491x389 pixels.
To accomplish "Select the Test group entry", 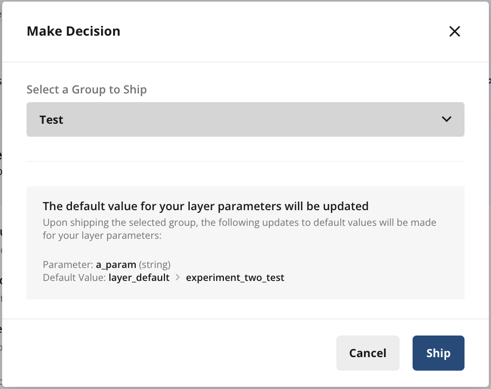I will [51, 119].
